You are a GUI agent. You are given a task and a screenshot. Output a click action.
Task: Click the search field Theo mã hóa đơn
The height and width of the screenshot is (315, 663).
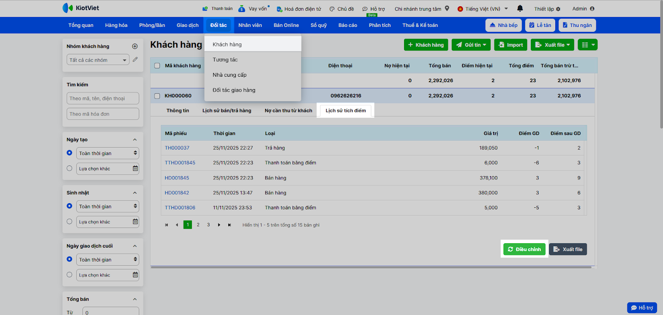click(103, 114)
